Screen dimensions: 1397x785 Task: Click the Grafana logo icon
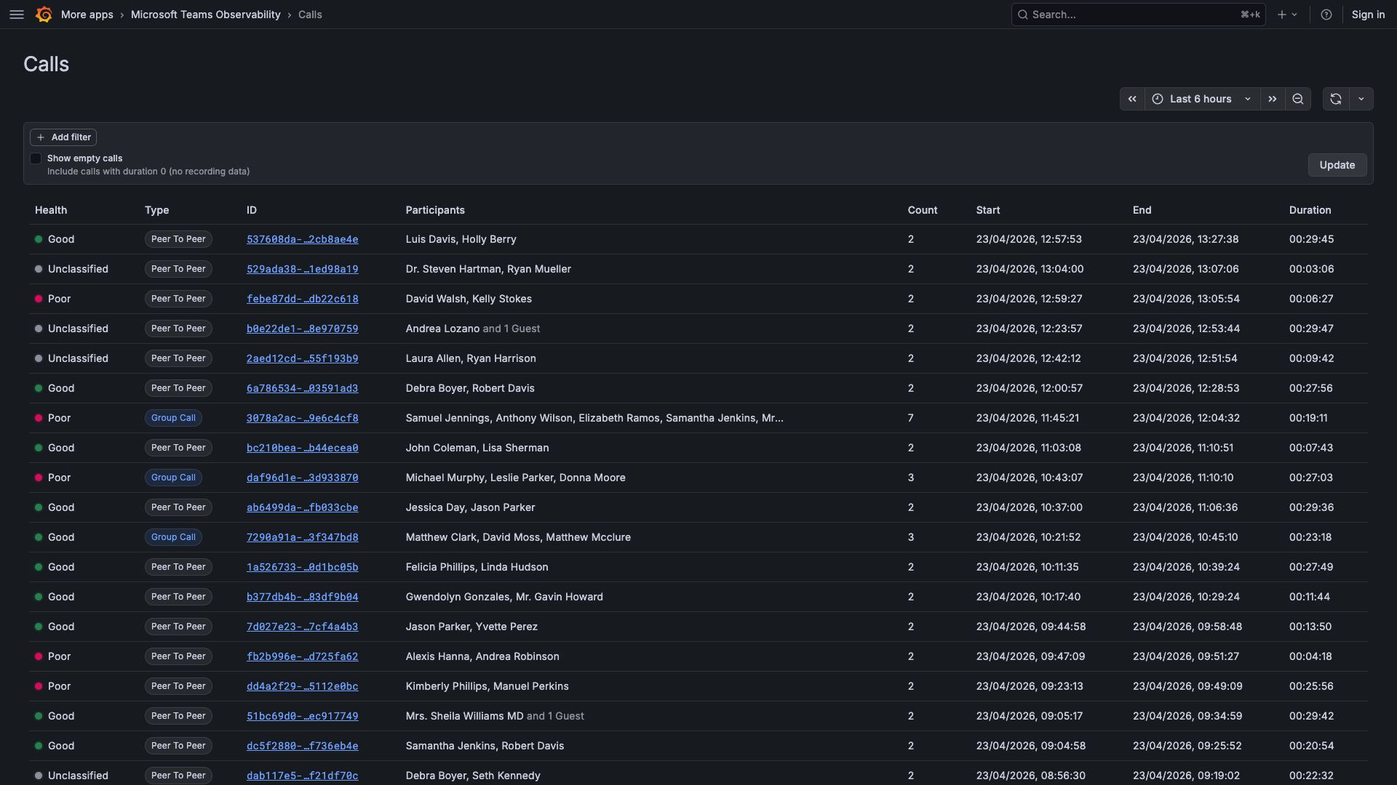pos(44,15)
